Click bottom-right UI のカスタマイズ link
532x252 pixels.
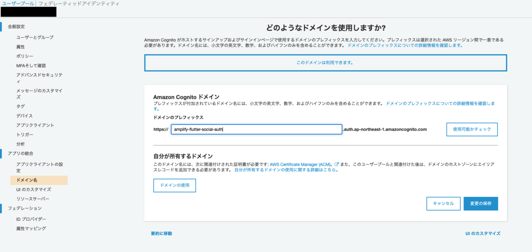483,233
